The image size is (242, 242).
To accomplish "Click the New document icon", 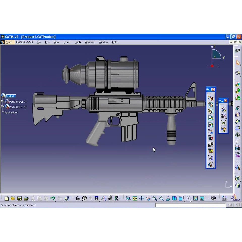I will [7, 198].
